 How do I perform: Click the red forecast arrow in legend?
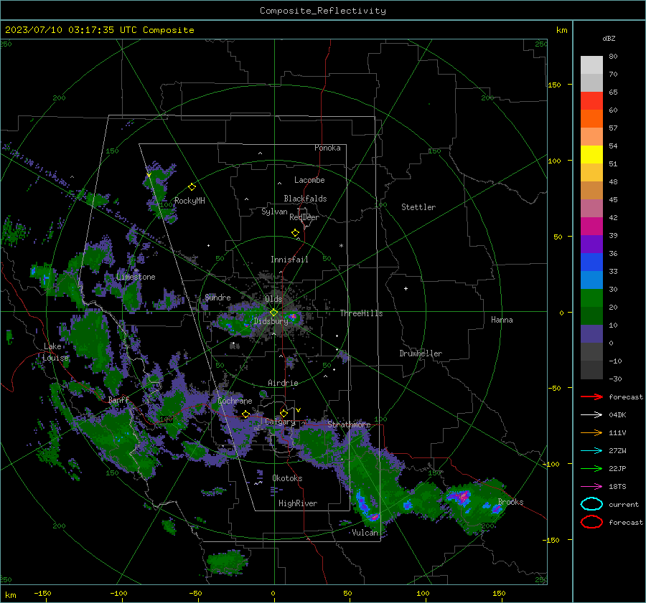pyautogui.click(x=591, y=397)
